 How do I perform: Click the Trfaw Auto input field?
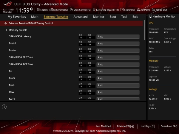tap(118, 92)
